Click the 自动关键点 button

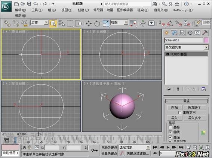(x=109, y=148)
